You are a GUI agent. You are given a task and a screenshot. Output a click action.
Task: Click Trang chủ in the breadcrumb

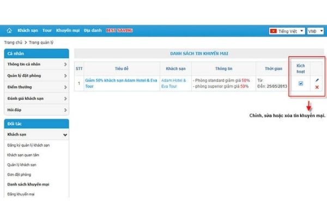[x=13, y=42]
